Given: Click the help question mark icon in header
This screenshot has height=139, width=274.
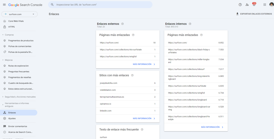Looking at the screenshot, I should point(240,5).
